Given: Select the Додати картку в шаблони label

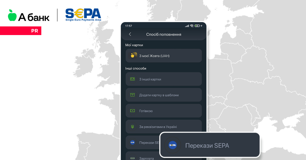Looking at the screenshot, I should click(159, 95).
